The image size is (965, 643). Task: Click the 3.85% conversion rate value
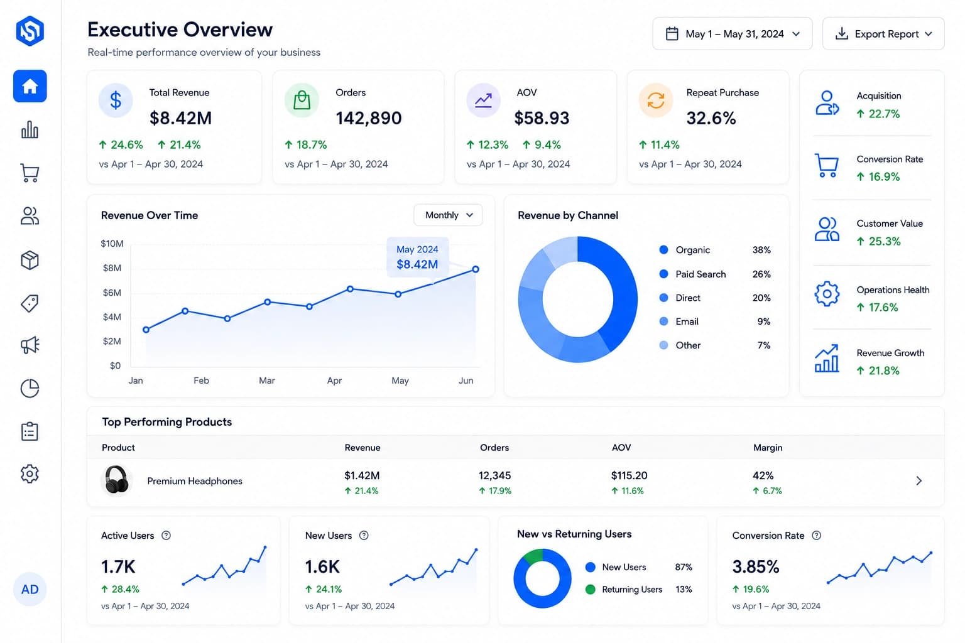pos(756,567)
